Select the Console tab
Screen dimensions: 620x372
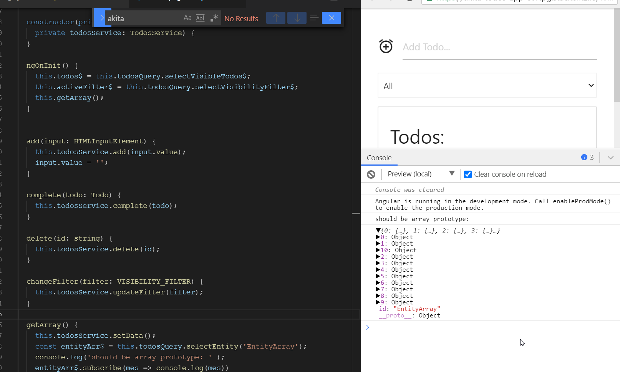379,158
